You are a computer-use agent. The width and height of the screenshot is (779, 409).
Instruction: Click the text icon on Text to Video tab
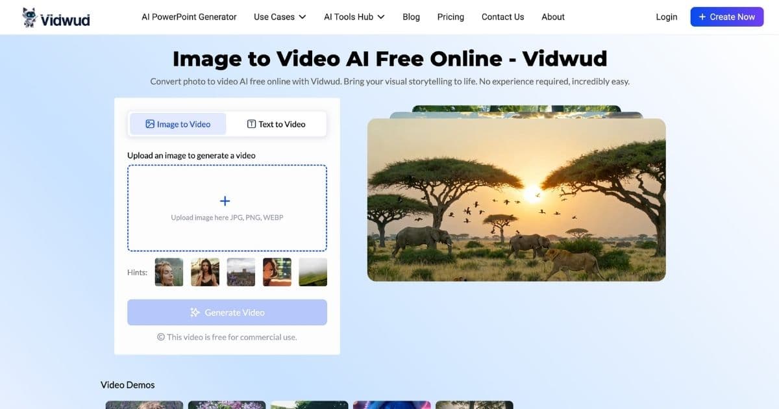[x=251, y=124]
